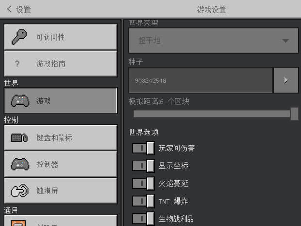Click the keyboard and mouse icon
This screenshot has height=226, width=301.
[19, 137]
